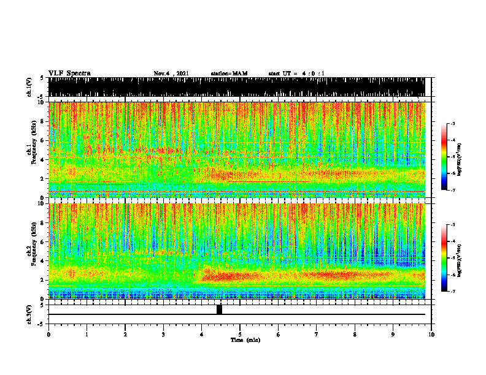Click the "0" tick on the time axis
The width and height of the screenshot is (486, 375).
pyautogui.click(x=48, y=335)
